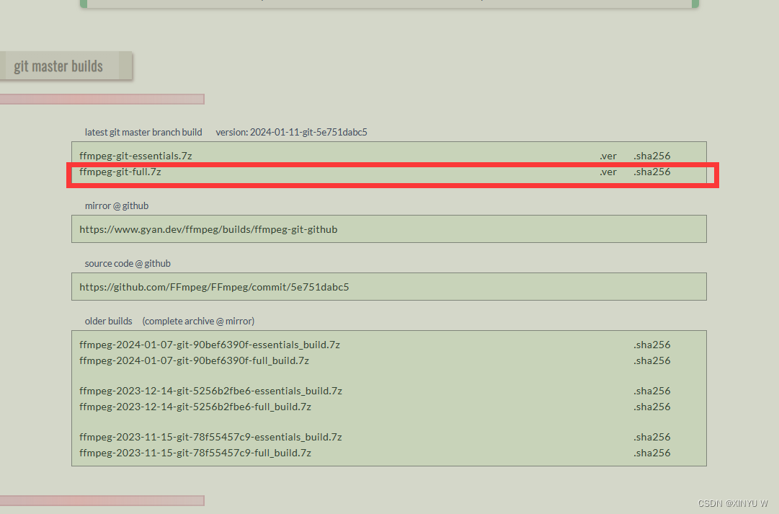This screenshot has height=514, width=779.
Task: Click the 'older builds' label
Action: (108, 321)
